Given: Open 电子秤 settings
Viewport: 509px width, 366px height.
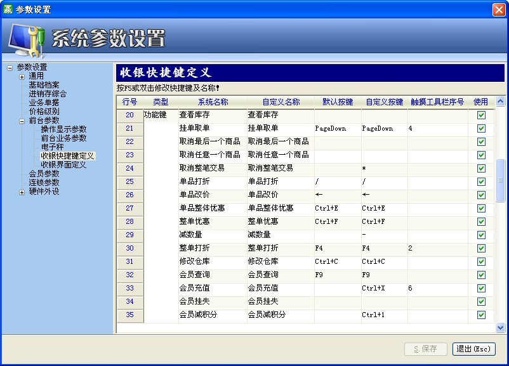Looking at the screenshot, I should tap(52, 147).
